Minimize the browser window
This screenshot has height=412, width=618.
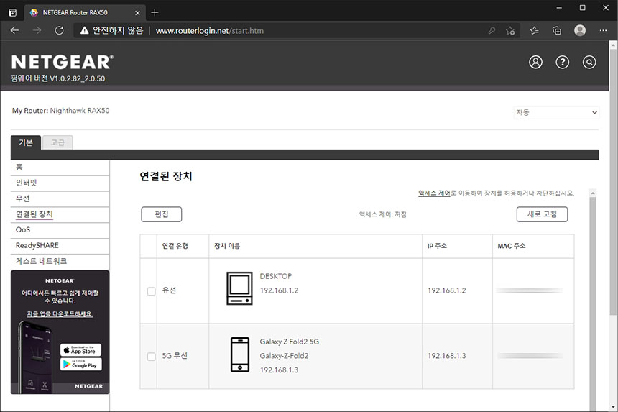point(559,8)
